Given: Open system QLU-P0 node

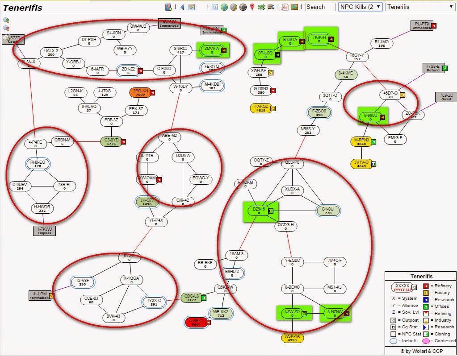Looking at the screenshot, I should [x=292, y=164].
